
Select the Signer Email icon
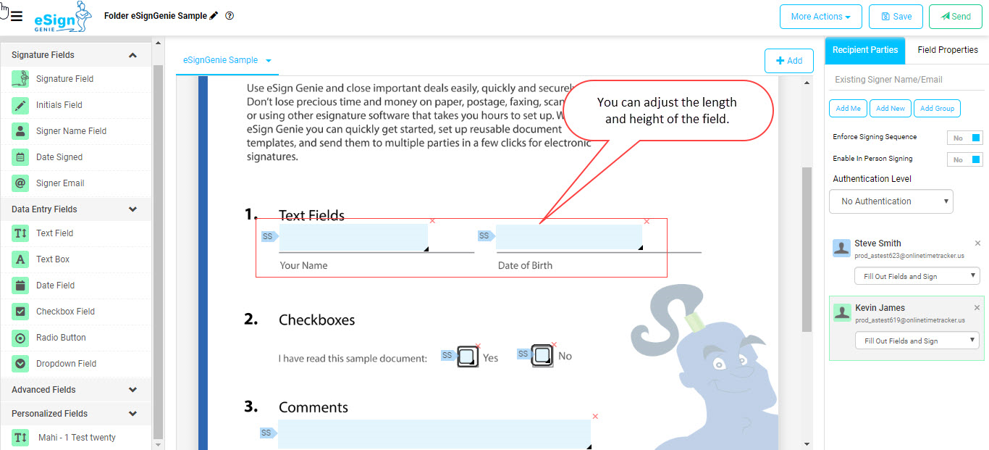pyautogui.click(x=20, y=183)
